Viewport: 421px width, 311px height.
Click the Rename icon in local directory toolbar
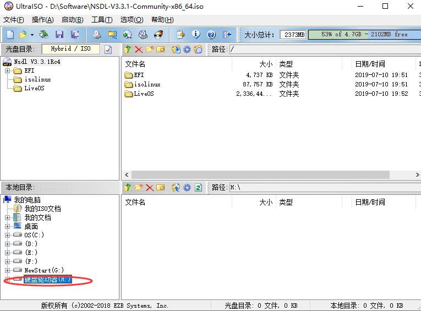(x=161, y=188)
